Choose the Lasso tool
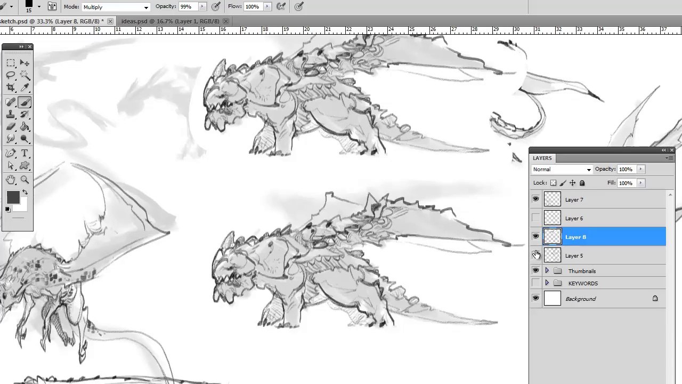 click(x=11, y=76)
